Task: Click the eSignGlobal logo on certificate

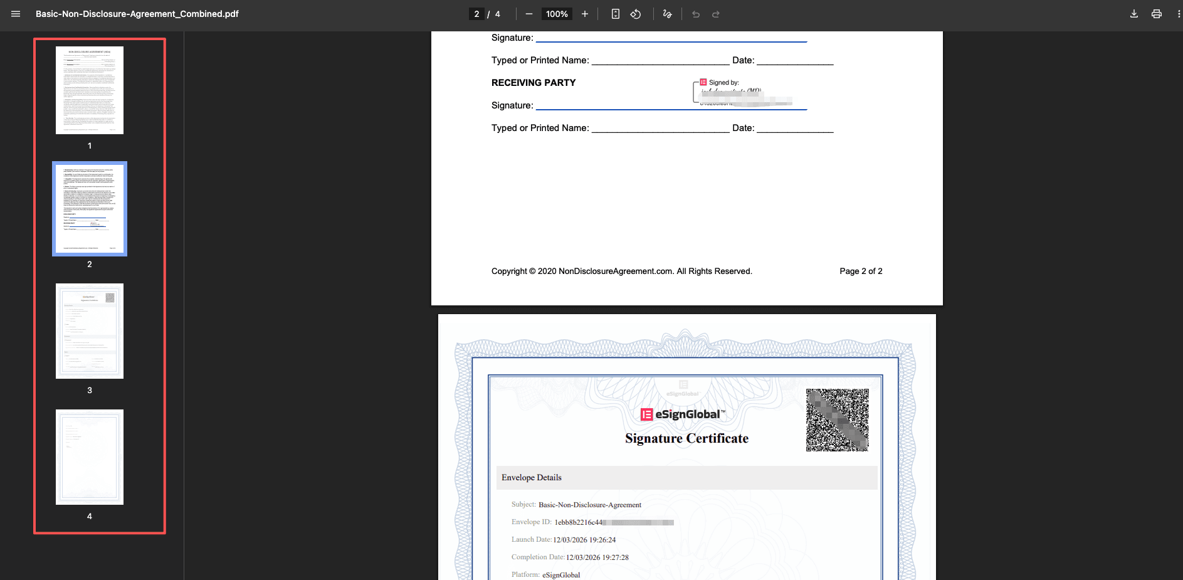Action: (x=682, y=414)
